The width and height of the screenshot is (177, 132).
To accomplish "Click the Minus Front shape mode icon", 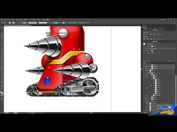I will 147,34.
